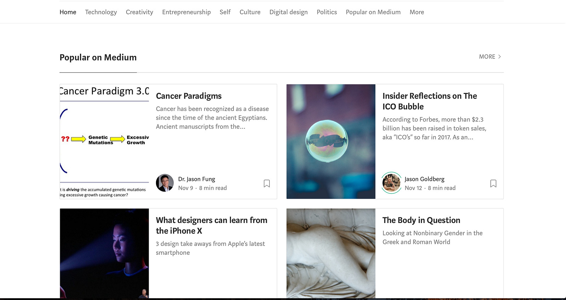The width and height of the screenshot is (566, 300).
Task: Navigate to the Culture section
Action: (x=250, y=12)
